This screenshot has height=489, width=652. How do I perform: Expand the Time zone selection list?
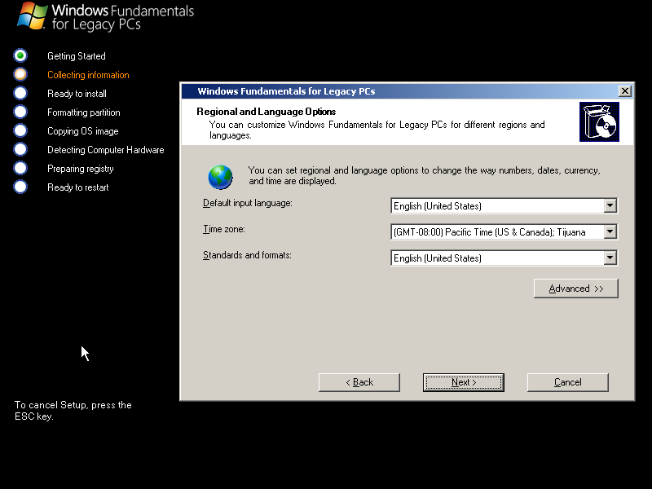(x=610, y=231)
